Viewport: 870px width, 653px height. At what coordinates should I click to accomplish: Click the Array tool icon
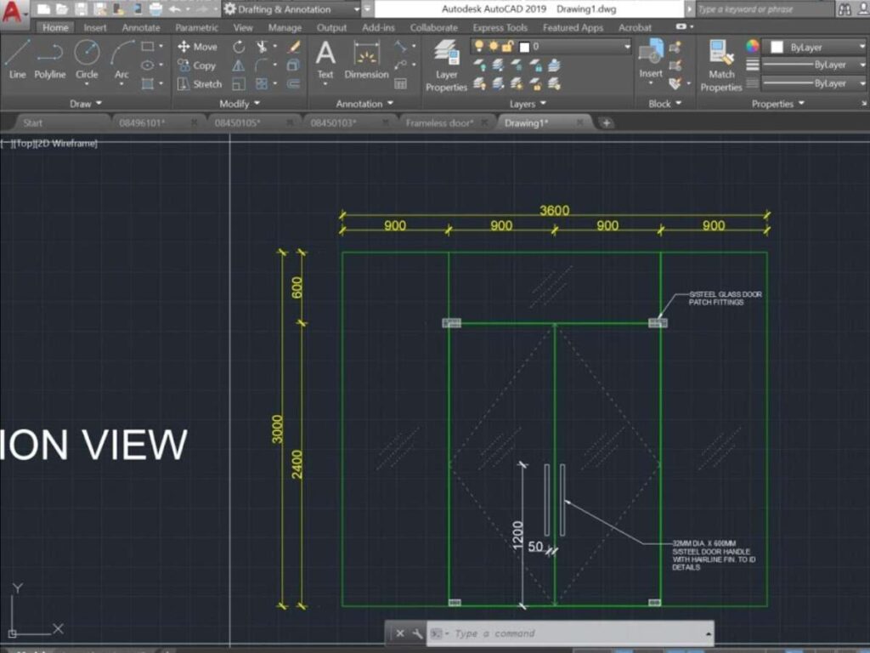tap(262, 84)
